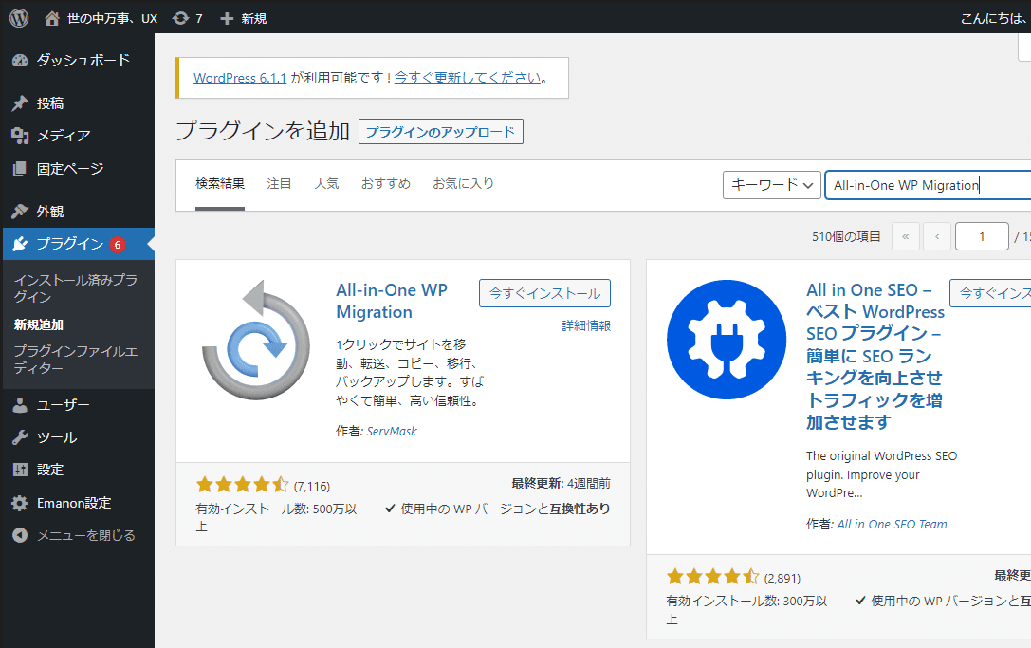
Task: Click the plugin update count badge 6
Action: tap(118, 245)
